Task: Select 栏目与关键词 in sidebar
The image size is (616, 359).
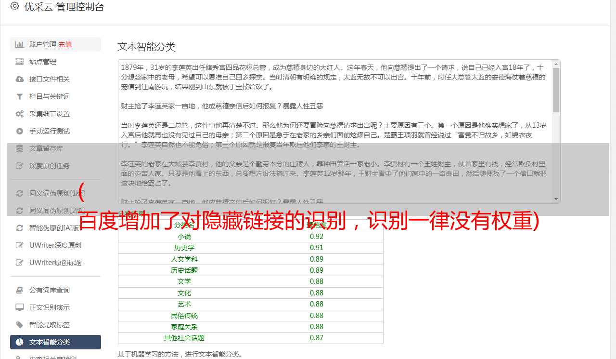Action: (55, 96)
